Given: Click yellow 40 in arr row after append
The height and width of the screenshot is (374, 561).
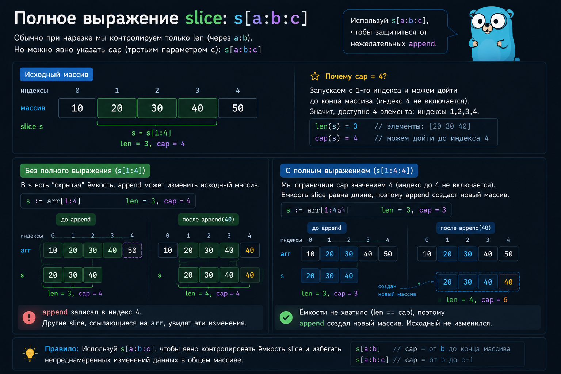Looking at the screenshot, I should coord(250,250).
